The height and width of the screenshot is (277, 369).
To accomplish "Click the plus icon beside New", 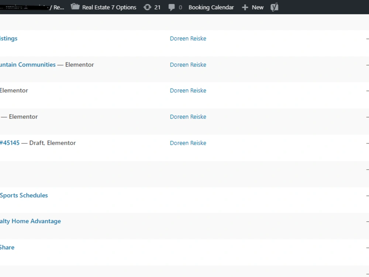I will tap(245, 7).
